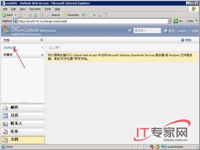
Task: Open the 邮件 mail icon in navigation
Action: 5,108
